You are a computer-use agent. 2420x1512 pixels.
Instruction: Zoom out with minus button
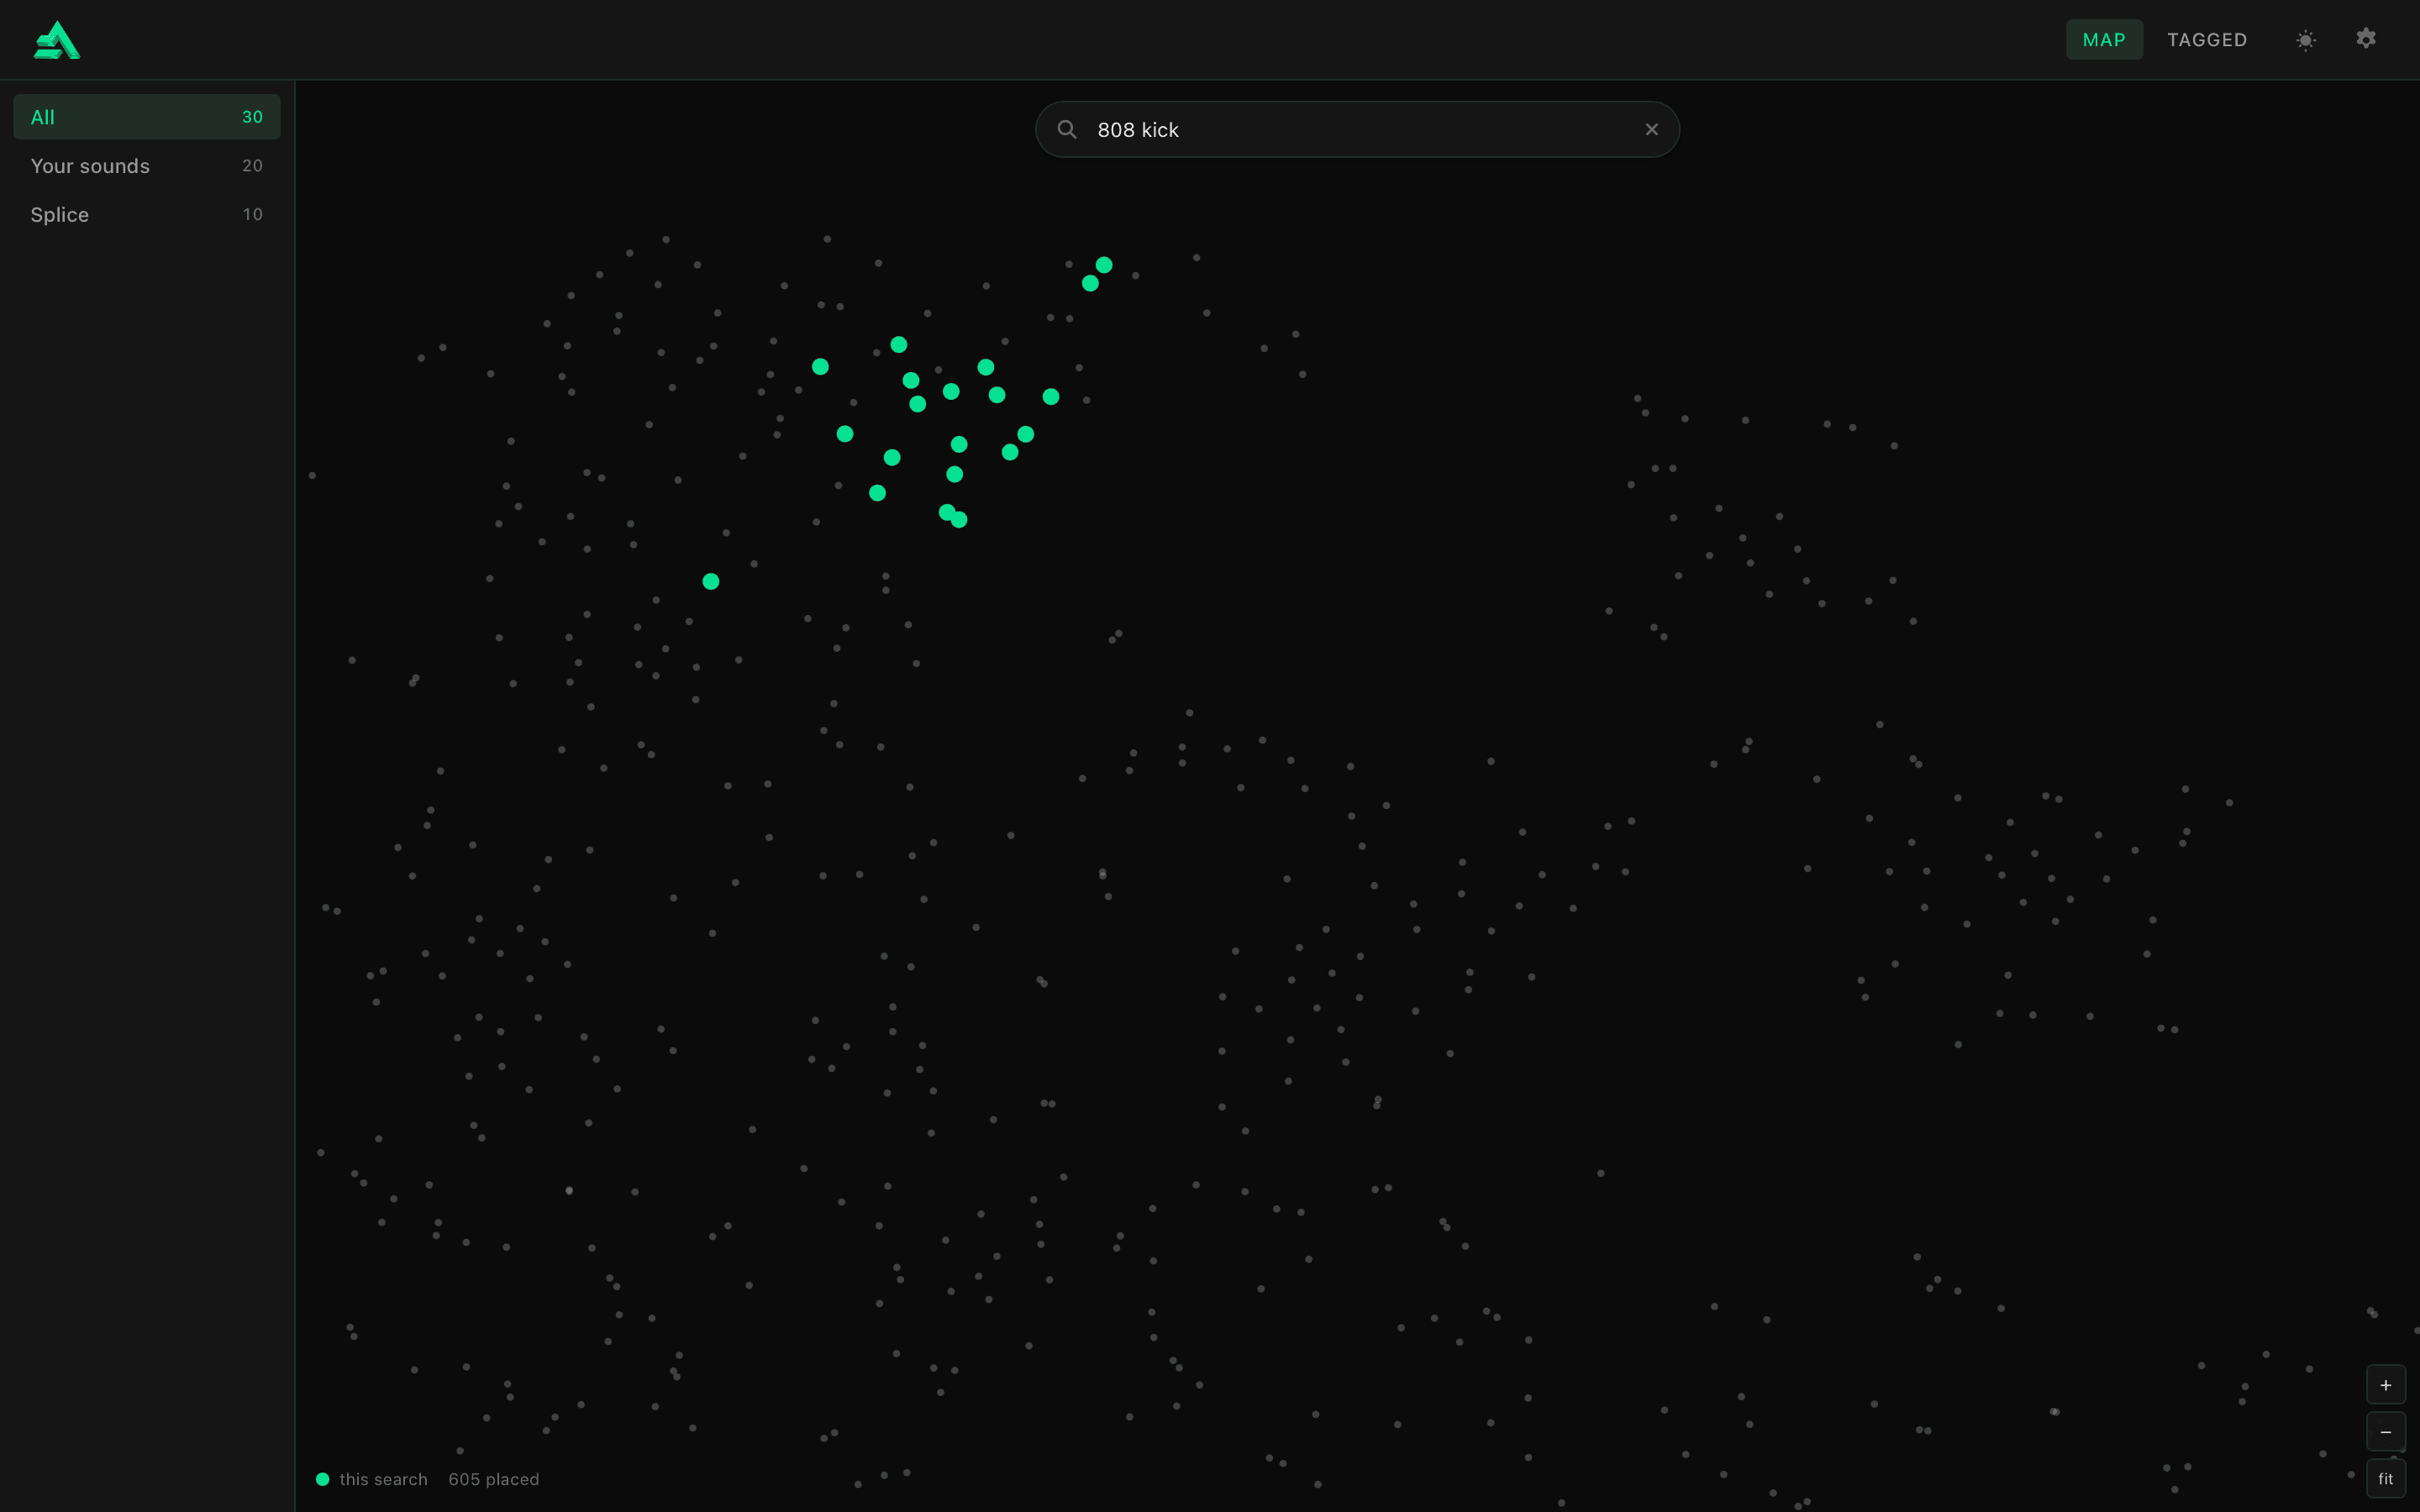click(x=2385, y=1432)
